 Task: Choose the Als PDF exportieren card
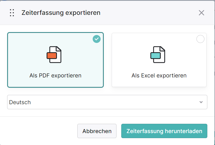point(55,60)
